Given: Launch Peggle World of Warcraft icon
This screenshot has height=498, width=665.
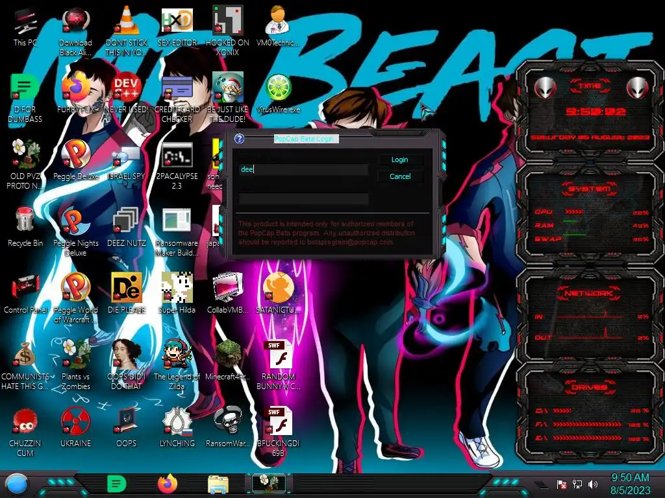Looking at the screenshot, I should tap(75, 298).
